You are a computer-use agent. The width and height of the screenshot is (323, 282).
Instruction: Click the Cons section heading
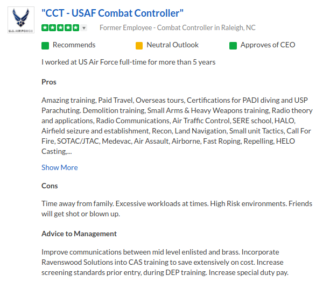[x=50, y=186]
